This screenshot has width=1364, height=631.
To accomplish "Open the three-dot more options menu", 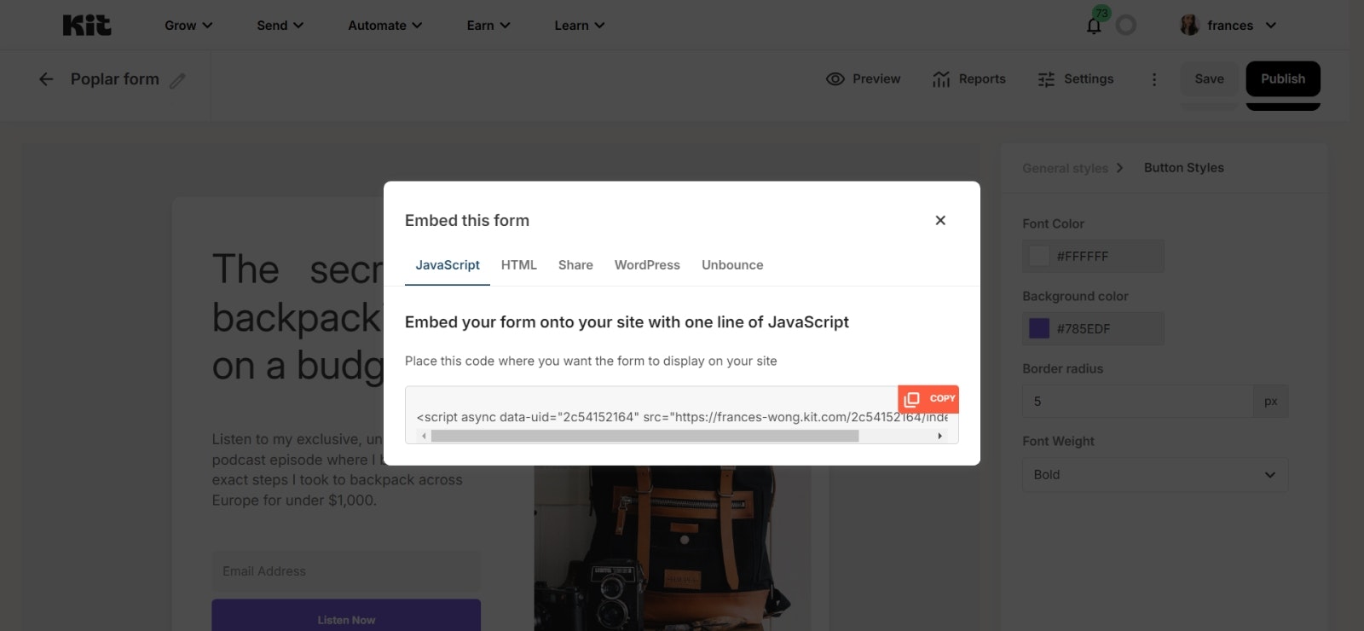I will tap(1154, 79).
